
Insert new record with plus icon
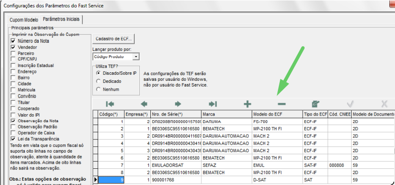click(x=247, y=104)
